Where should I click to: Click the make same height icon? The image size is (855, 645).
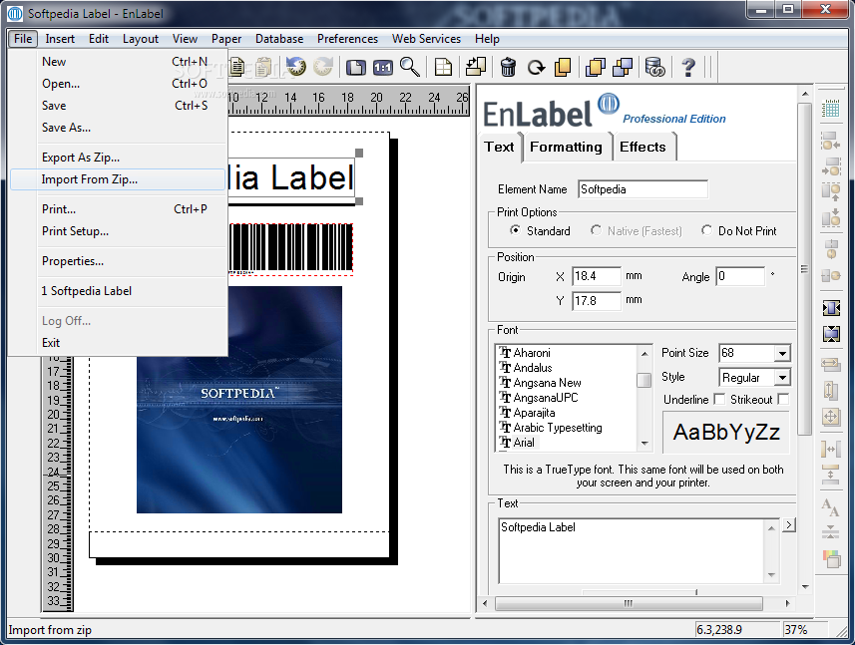click(831, 390)
